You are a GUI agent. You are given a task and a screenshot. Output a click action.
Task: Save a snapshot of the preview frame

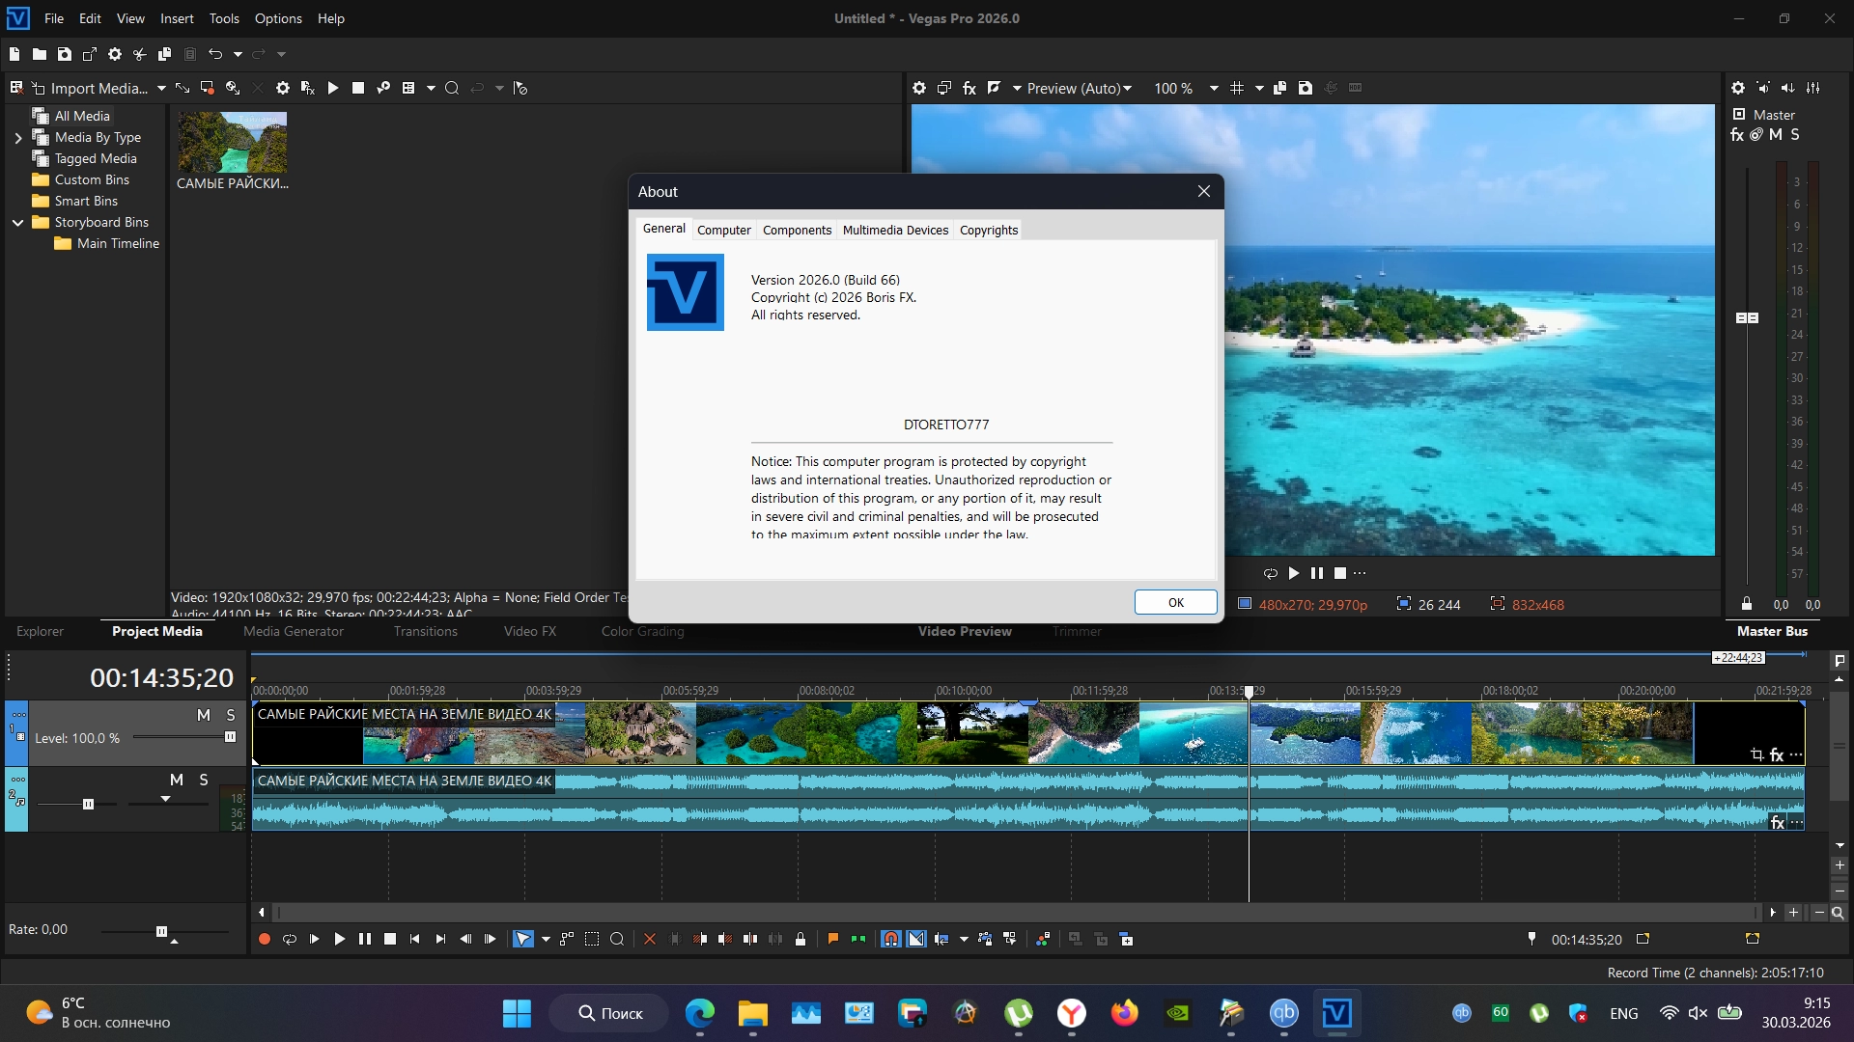1306,88
